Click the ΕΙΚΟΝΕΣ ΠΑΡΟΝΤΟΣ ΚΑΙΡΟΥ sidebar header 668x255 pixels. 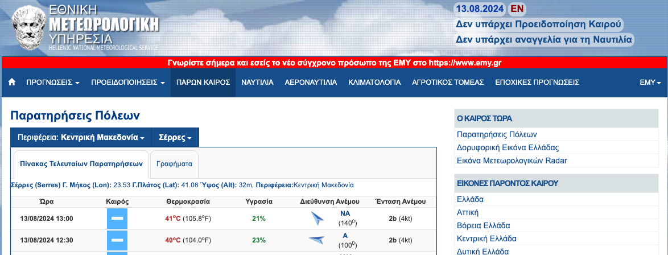pyautogui.click(x=556, y=183)
